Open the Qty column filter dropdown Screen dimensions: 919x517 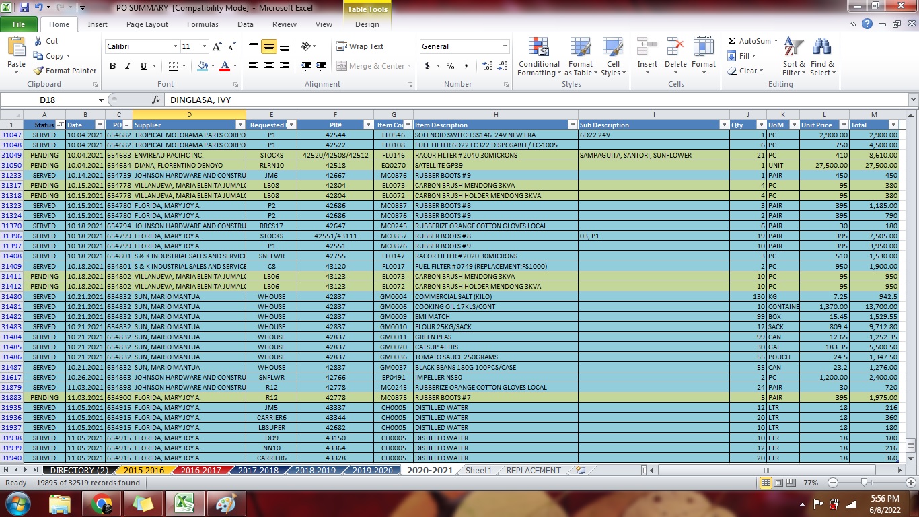pyautogui.click(x=760, y=125)
